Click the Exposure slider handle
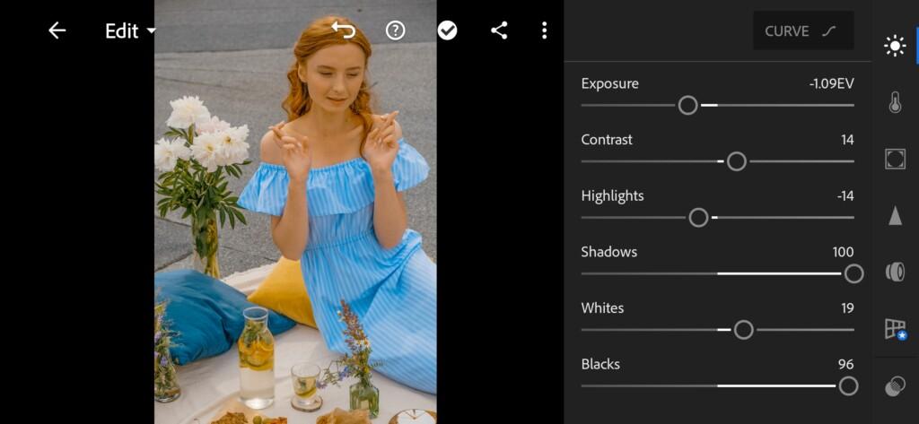Screen dimensions: 919x424 pyautogui.click(x=688, y=106)
